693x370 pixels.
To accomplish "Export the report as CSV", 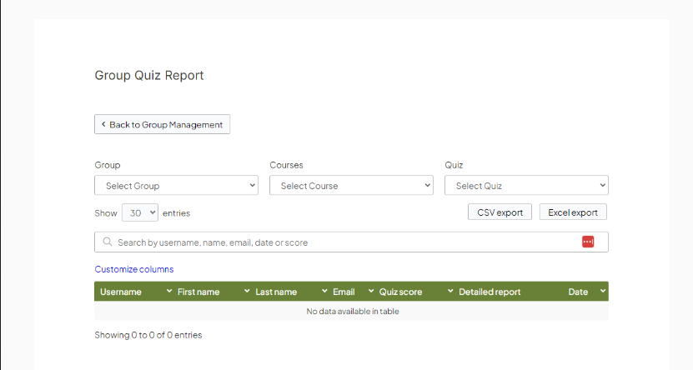I will [500, 212].
